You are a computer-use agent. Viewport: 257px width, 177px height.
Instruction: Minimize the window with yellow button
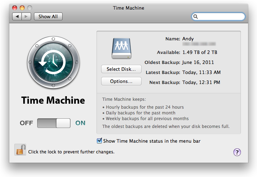pos(22,8)
